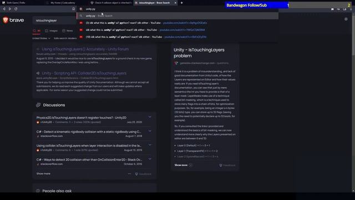Click Show more in the answer card
The image size is (355, 200).
[183, 165]
